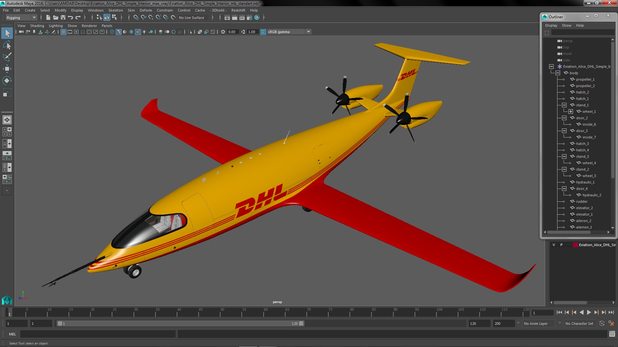Screen dimensions: 618x347
Task: Open the Outliner Display menu
Action: click(x=551, y=25)
